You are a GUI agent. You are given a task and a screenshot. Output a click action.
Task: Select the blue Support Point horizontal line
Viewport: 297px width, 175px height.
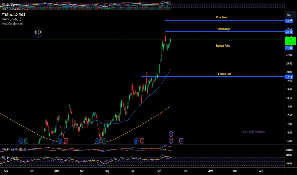pyautogui.click(x=222, y=48)
